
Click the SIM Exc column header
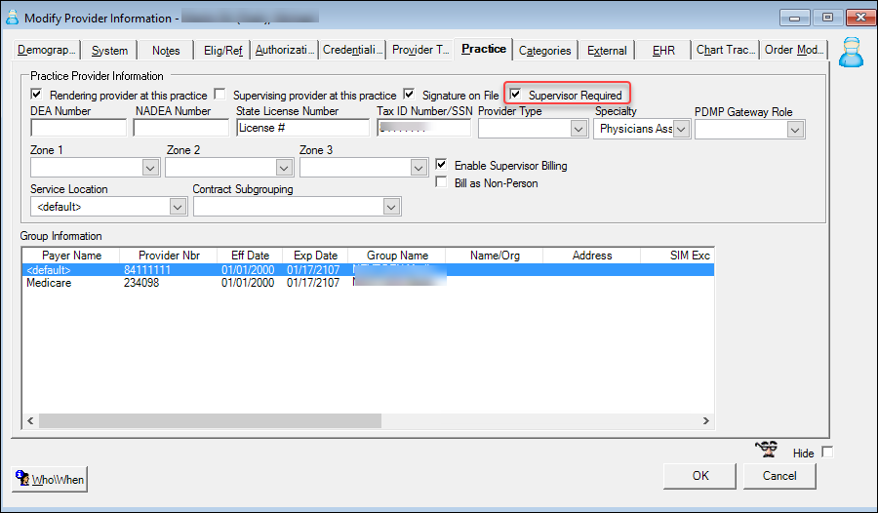(x=678, y=256)
